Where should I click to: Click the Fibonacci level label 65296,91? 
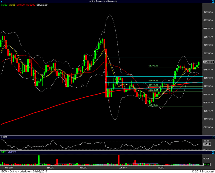coord(153,66)
